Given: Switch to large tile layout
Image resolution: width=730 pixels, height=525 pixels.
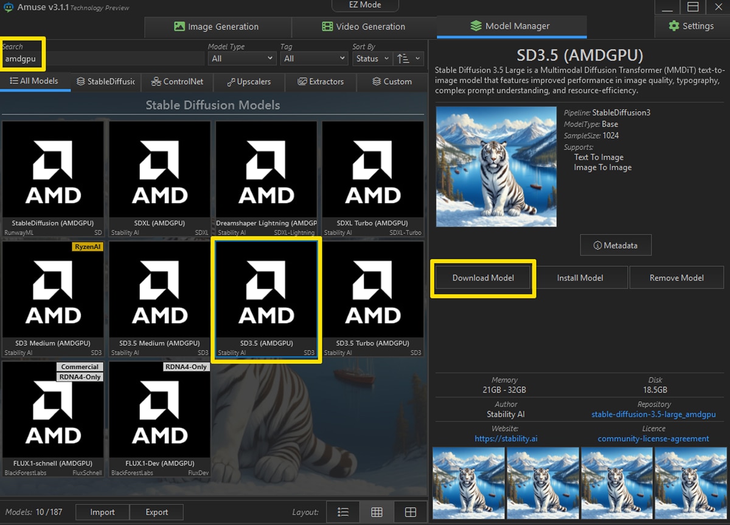Looking at the screenshot, I should 411,512.
